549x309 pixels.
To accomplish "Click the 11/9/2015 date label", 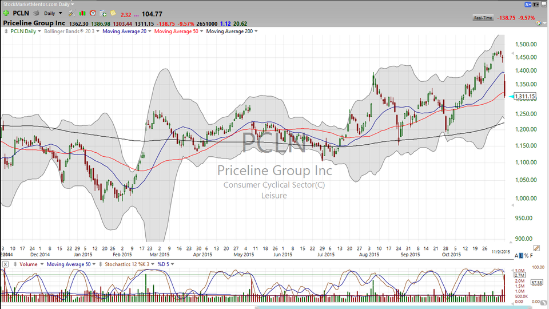I will (x=501, y=252).
